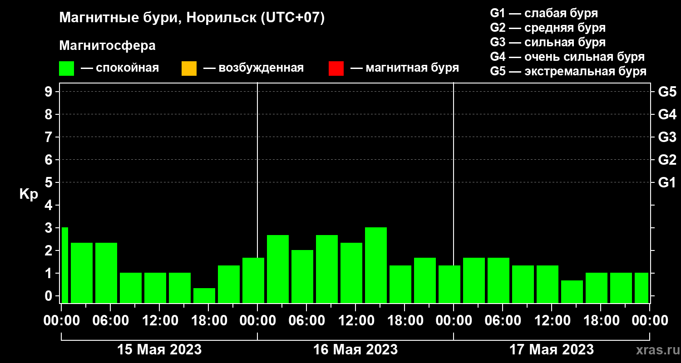The image size is (681, 363).
Task: Click the Kp value 2 on left axis
Action: pyautogui.click(x=49, y=250)
